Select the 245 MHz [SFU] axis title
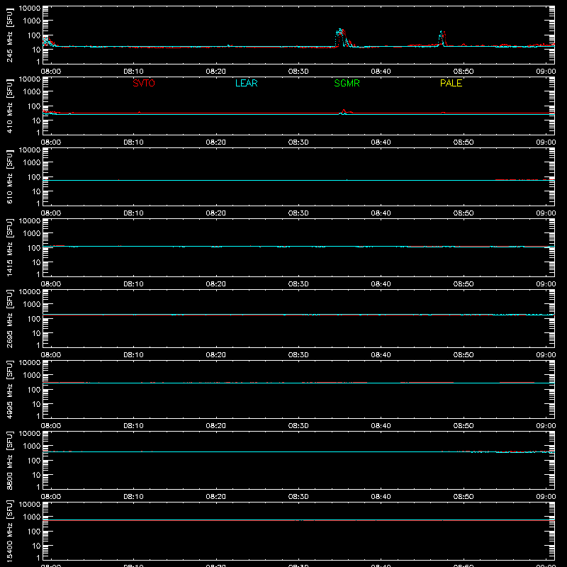The width and height of the screenshot is (567, 567). tap(9, 35)
